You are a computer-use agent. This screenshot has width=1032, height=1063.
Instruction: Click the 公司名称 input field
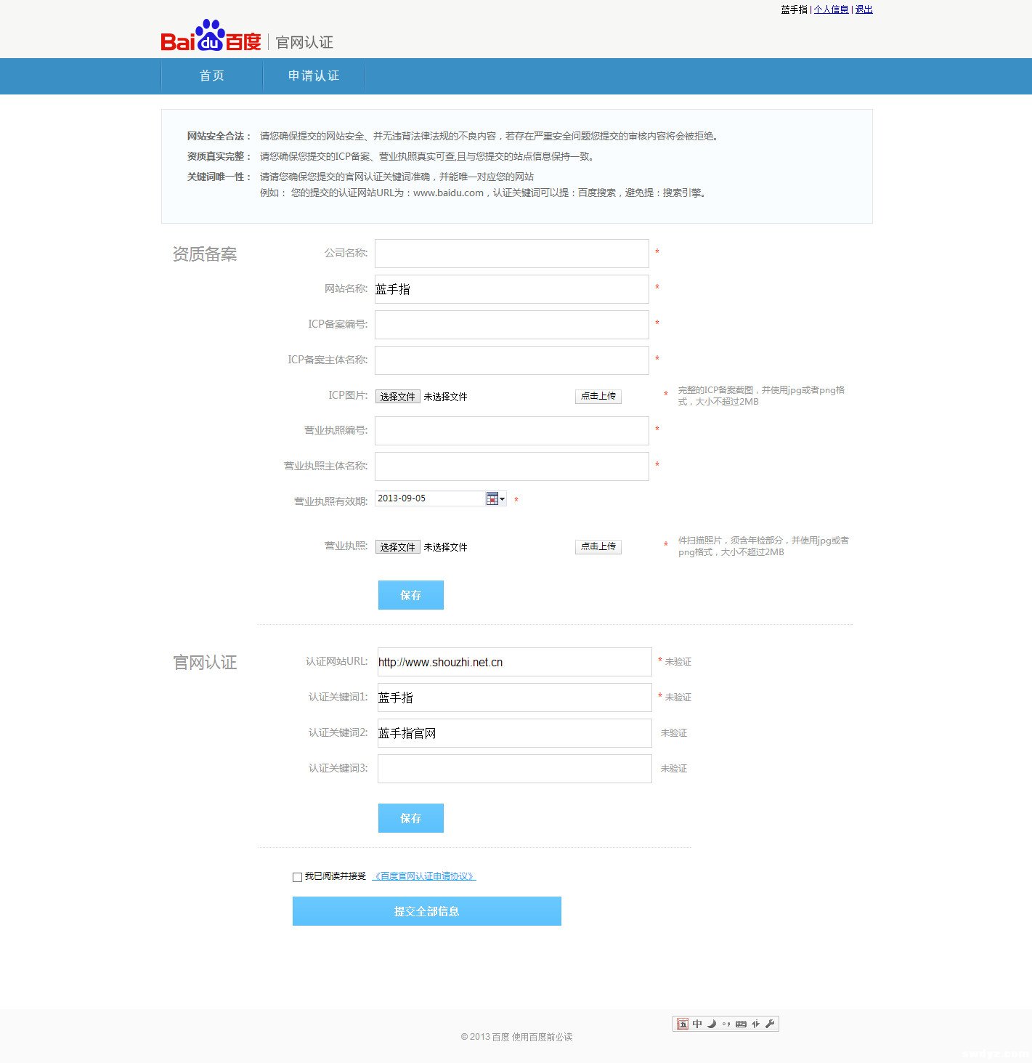pyautogui.click(x=511, y=254)
